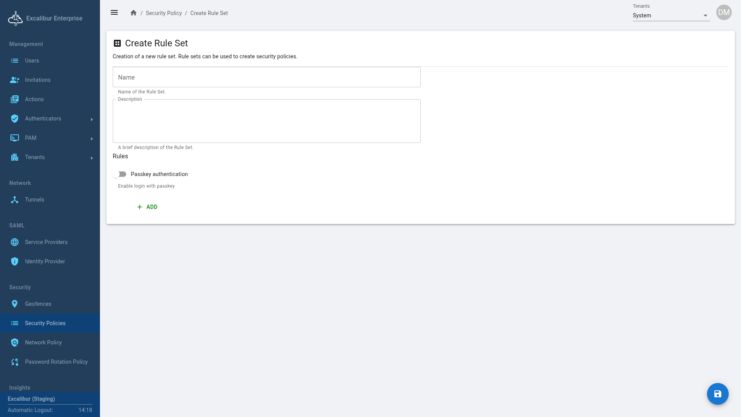Click the Geofences pin icon
This screenshot has width=741, height=417.
pyautogui.click(x=15, y=304)
